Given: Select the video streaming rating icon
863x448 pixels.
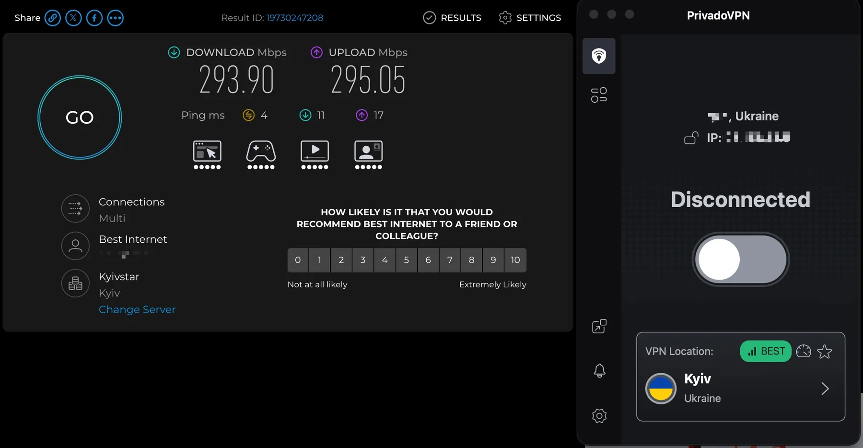Looking at the screenshot, I should coord(315,155).
